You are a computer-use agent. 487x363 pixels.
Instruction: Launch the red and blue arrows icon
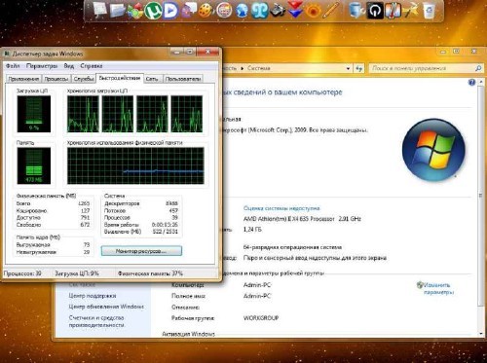[295, 10]
